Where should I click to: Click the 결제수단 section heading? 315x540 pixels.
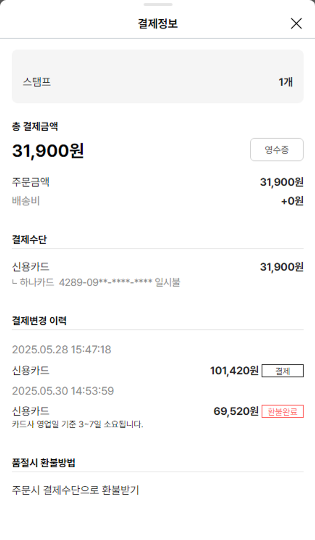coord(29,240)
